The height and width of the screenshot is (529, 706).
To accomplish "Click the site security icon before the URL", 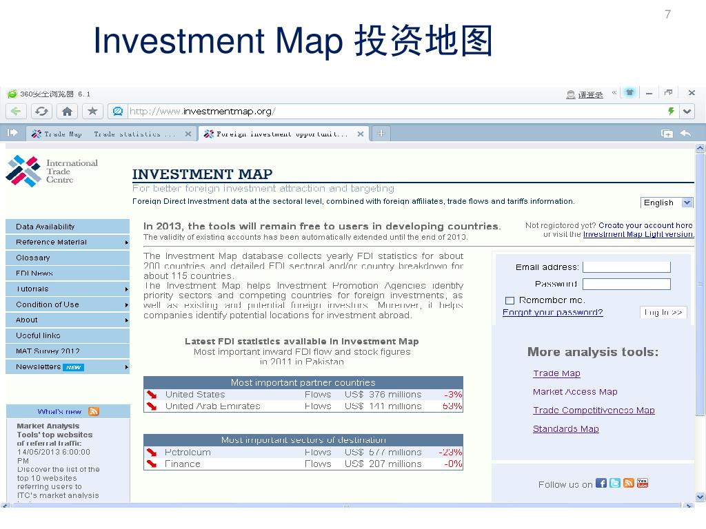I will click(117, 111).
